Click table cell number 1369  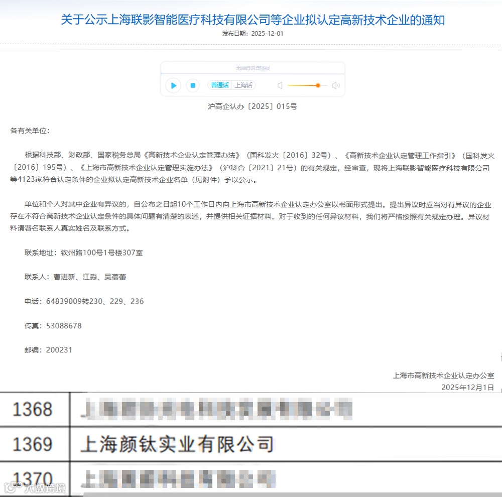(x=32, y=444)
